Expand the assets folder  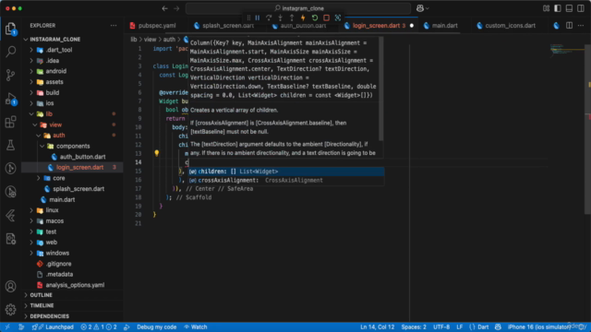(x=54, y=82)
